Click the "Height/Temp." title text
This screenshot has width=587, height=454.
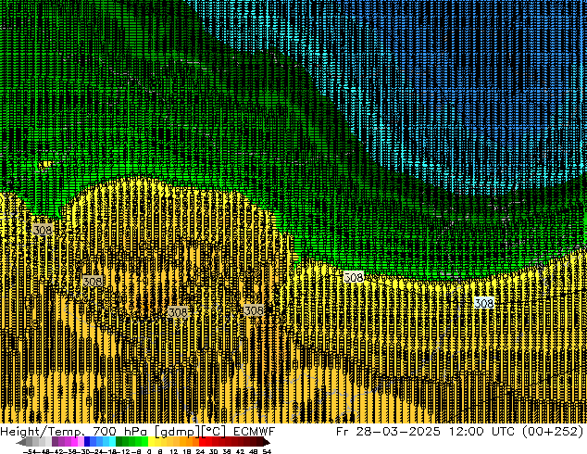tap(42, 432)
